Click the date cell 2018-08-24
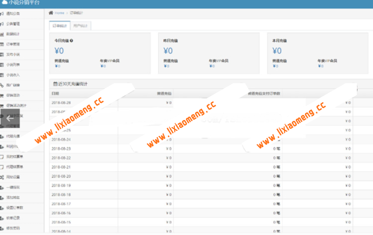This screenshot has width=373, height=235. (x=61, y=139)
